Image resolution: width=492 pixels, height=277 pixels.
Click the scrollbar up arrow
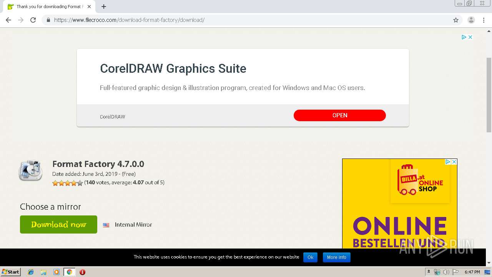pos(489,31)
